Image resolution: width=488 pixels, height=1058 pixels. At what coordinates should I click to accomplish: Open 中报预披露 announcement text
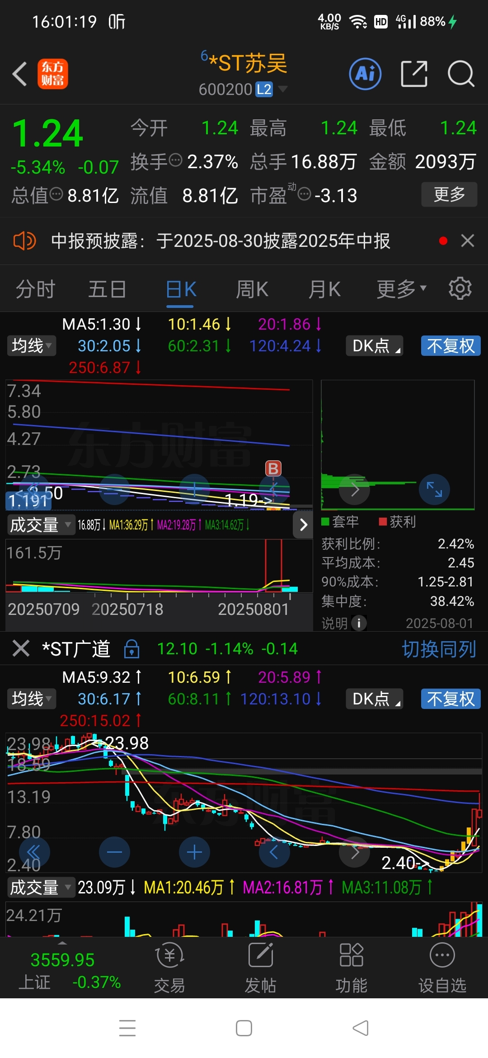(221, 241)
